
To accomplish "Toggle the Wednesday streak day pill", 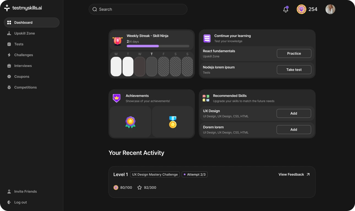I will click(x=140, y=66).
